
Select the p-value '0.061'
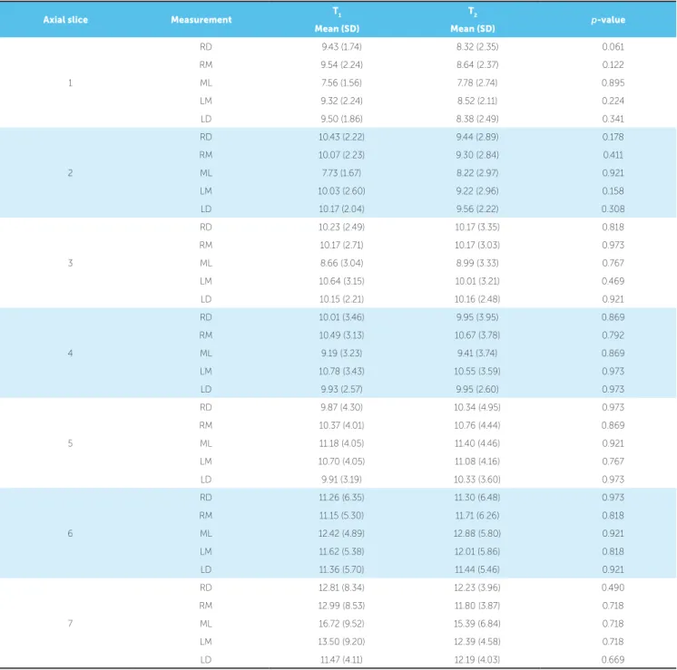click(x=613, y=46)
